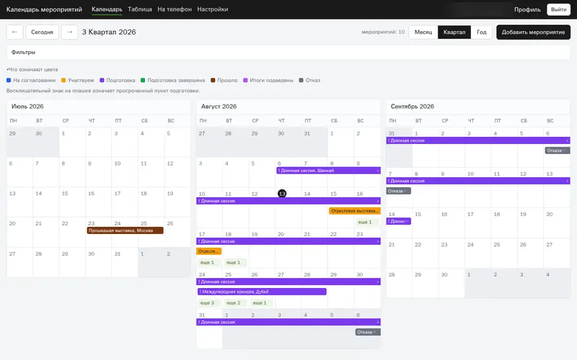The width and height of the screenshot is (577, 360).
Task: Open Длинная сессия bar in August 31 week
Action: point(288,322)
